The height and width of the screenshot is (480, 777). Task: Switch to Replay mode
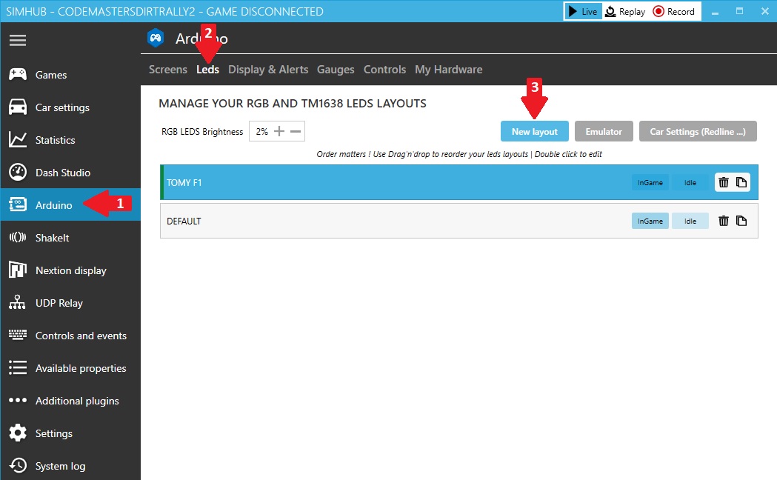[625, 11]
